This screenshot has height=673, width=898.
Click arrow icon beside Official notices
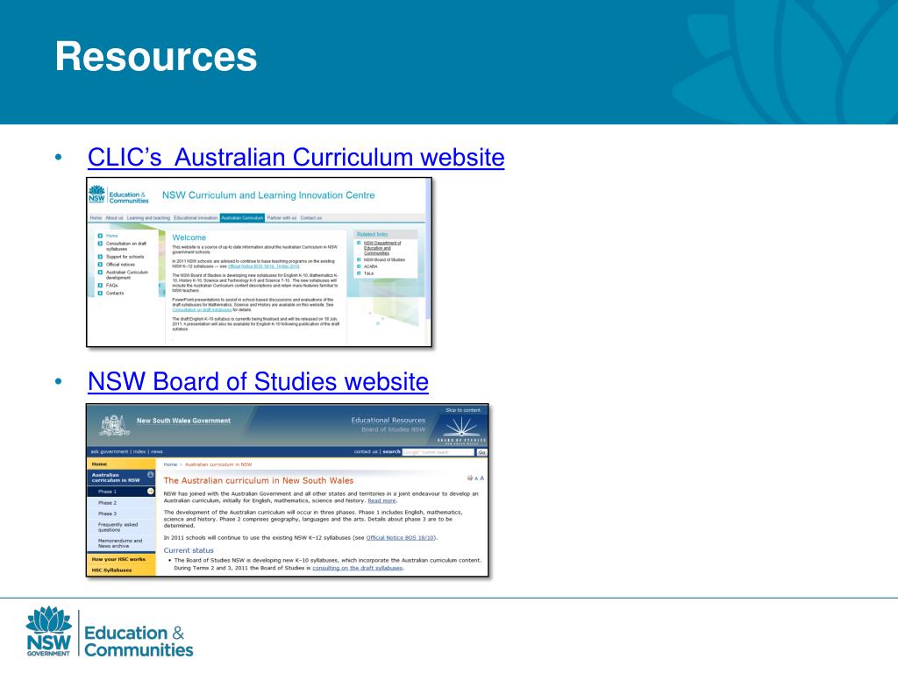[x=100, y=265]
